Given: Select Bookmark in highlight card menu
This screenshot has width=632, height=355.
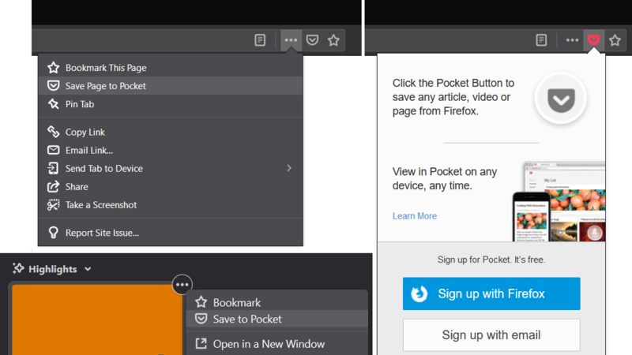Looking at the screenshot, I should pyautogui.click(x=277, y=302).
